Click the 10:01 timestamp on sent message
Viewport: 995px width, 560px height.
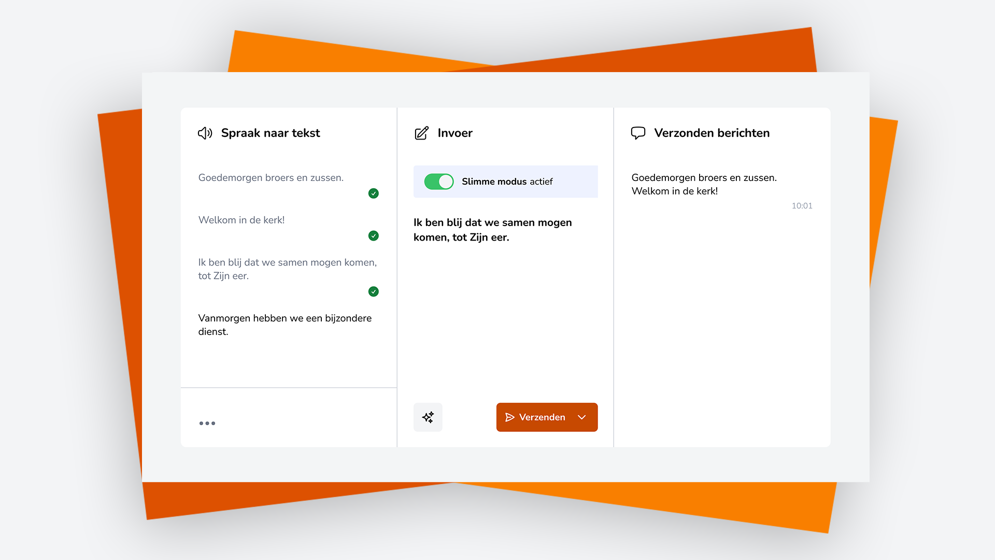(802, 205)
